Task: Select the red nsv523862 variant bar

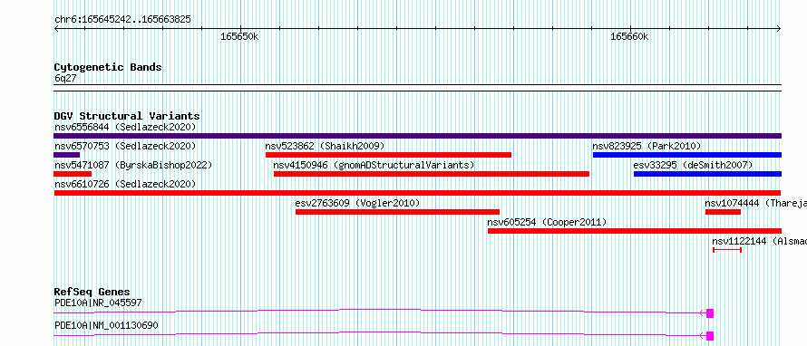Action: coord(389,155)
